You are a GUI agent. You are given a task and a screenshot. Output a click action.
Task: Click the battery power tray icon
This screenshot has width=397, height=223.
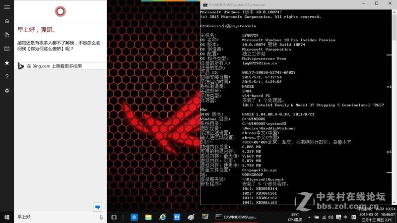(x=317, y=217)
